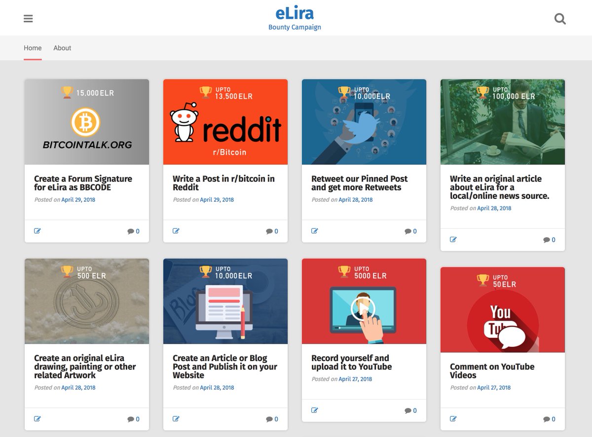
Task: Click trophy icon on 13,500 ELR reddit image
Action: 205,92
